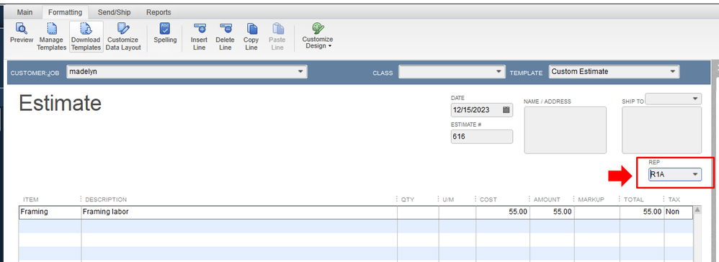Run the Spelling check
Image resolution: width=719 pixels, height=262 pixels.
(x=165, y=33)
